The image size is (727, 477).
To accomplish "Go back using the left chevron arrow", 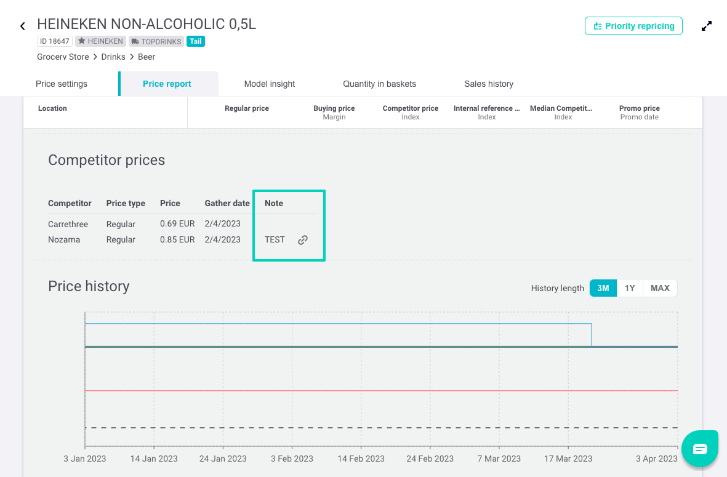I will coord(22,26).
